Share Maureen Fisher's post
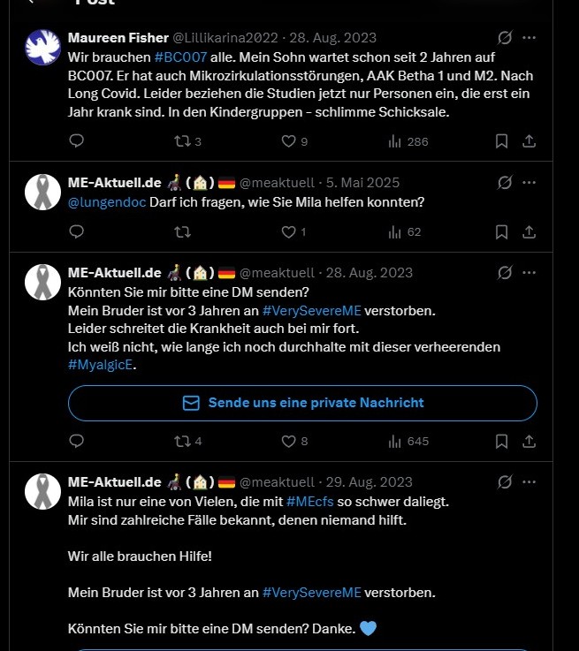The width and height of the screenshot is (579, 651). tap(529, 140)
